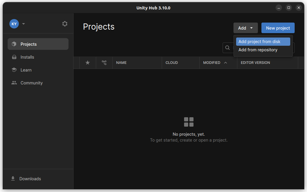
Task: Close the Unity Hub window
Action: [298, 8]
